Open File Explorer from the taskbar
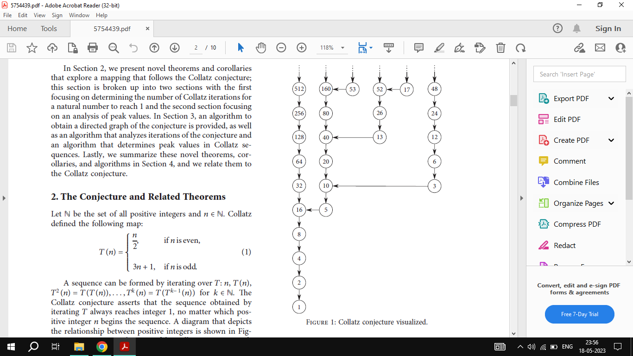The image size is (633, 356). (79, 346)
